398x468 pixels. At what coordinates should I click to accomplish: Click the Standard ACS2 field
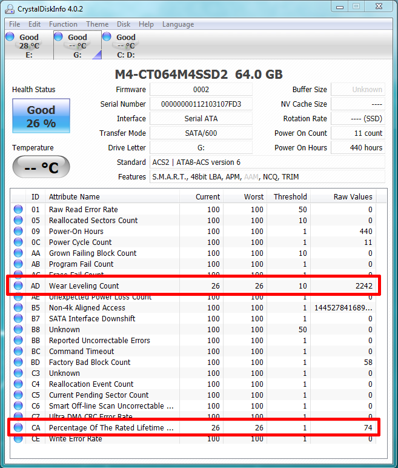point(267,162)
